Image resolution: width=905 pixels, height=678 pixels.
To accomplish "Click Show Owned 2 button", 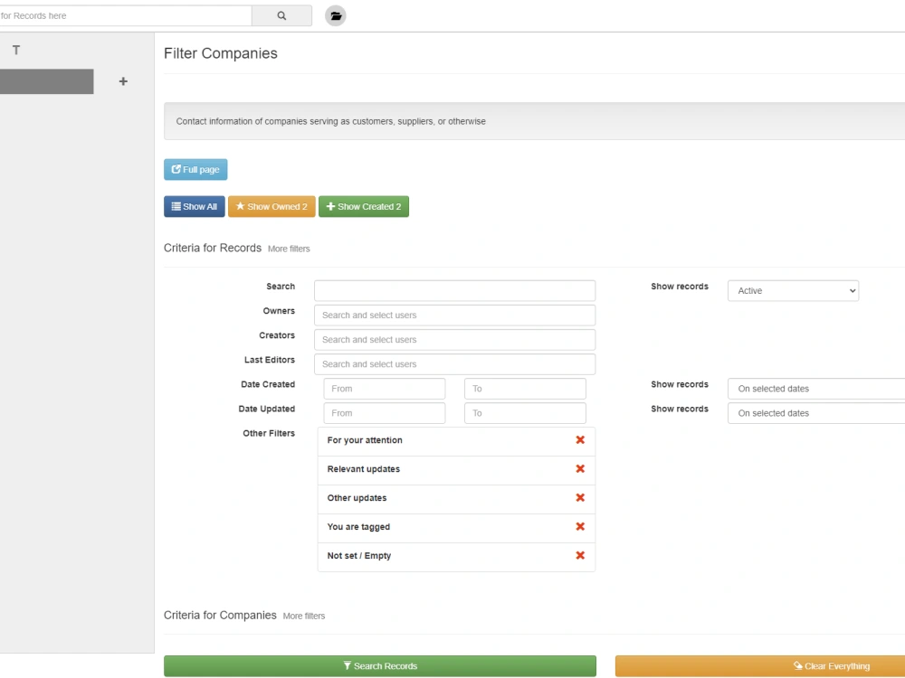I will click(271, 206).
